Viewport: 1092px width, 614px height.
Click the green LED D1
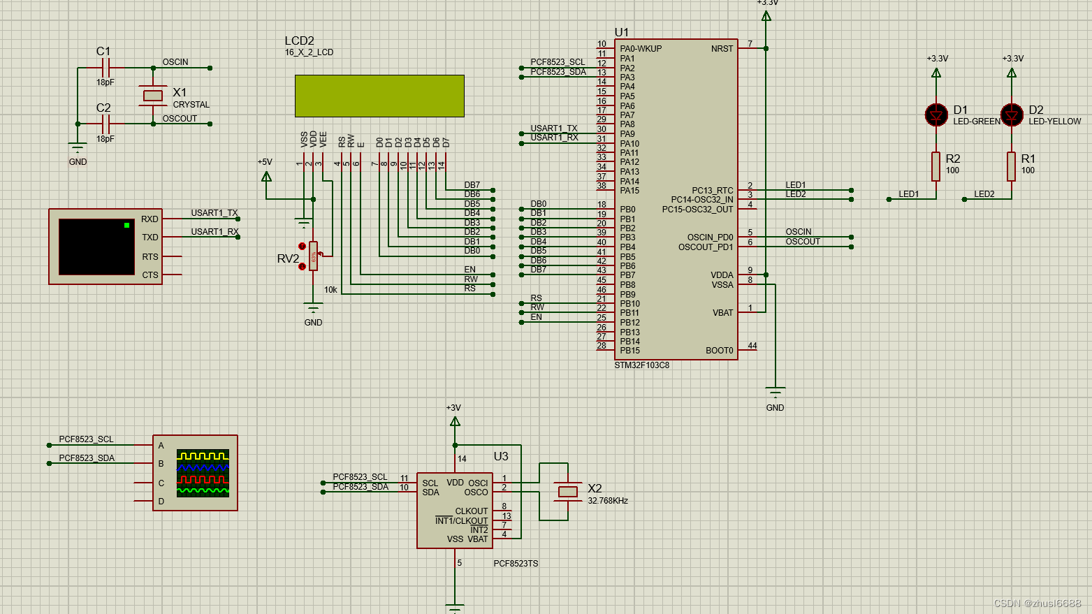(936, 115)
